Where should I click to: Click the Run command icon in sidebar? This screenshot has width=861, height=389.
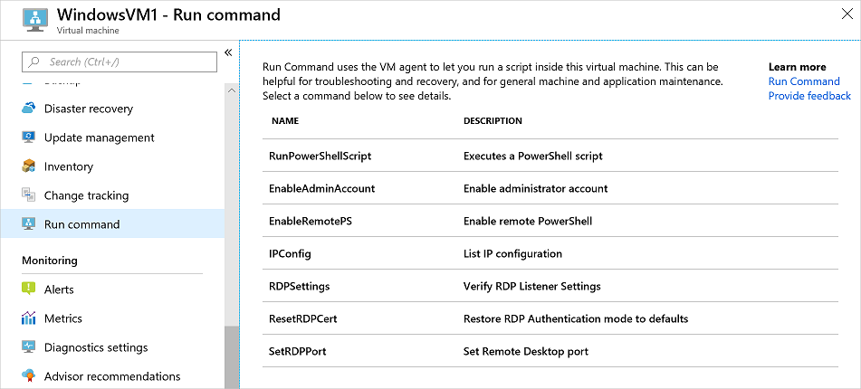pos(28,224)
